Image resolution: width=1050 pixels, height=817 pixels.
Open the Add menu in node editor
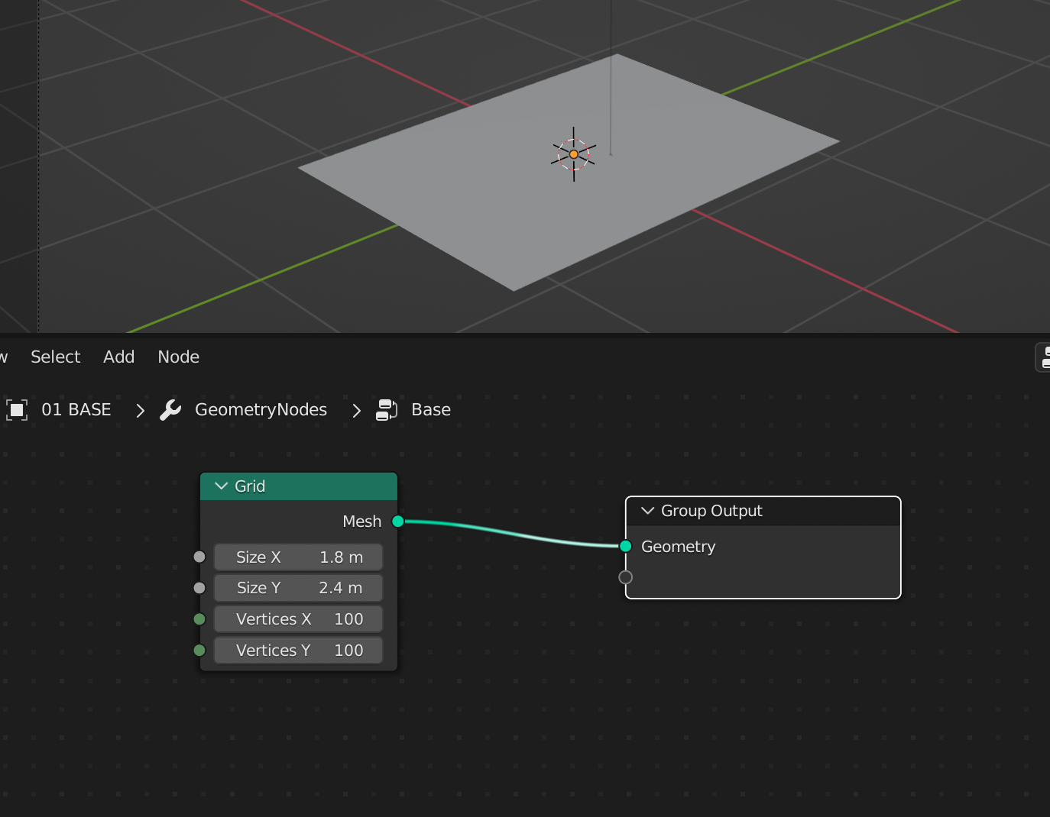(118, 357)
